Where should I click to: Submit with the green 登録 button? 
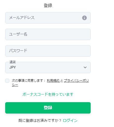48,108
